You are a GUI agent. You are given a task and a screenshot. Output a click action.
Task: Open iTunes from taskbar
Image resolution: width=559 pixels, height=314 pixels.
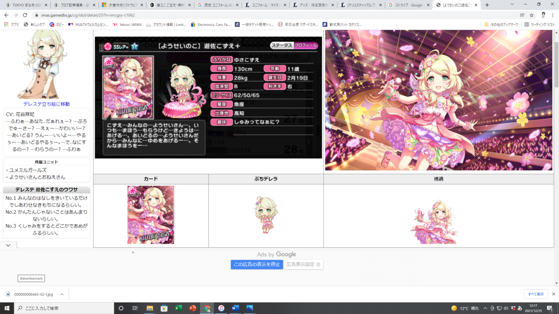[221, 308]
